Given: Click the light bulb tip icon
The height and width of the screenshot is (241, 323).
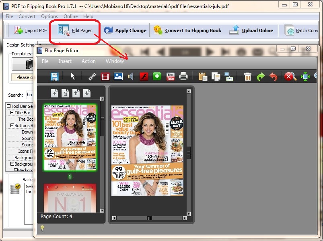Looking at the screenshot, I should point(42,228).
